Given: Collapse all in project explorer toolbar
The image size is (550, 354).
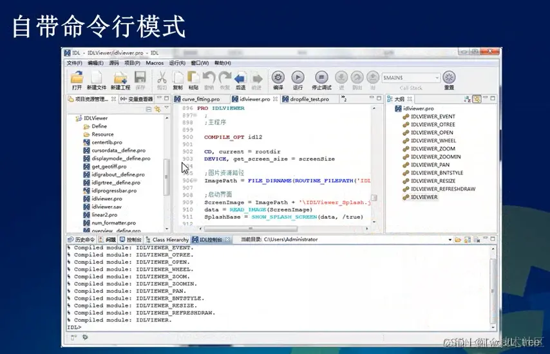Looking at the screenshot, I should [149, 109].
